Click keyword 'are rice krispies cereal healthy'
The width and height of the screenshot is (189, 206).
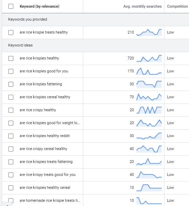tap(45, 97)
